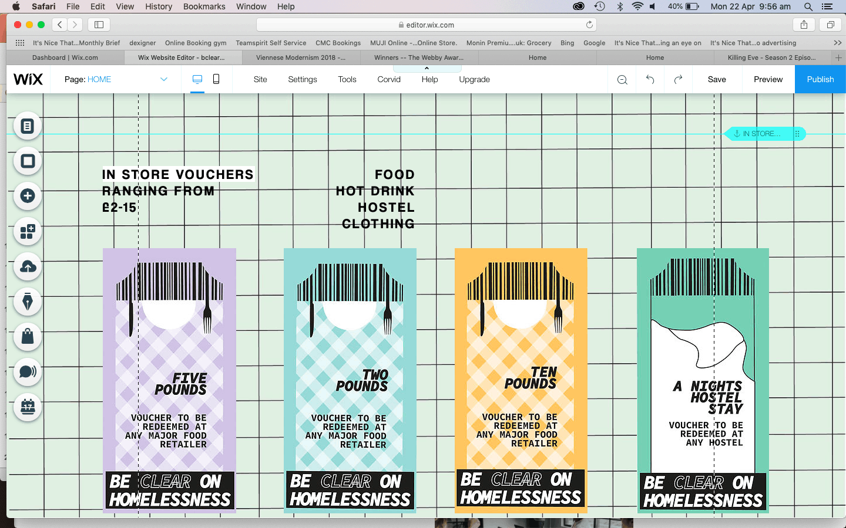Image resolution: width=846 pixels, height=528 pixels.
Task: Click the Save button
Action: click(x=717, y=79)
